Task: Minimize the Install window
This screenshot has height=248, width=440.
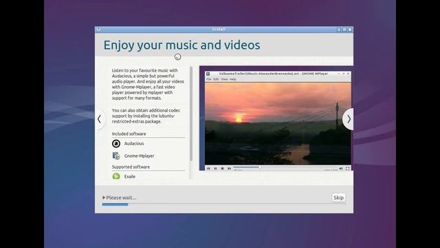Action: coord(339,30)
